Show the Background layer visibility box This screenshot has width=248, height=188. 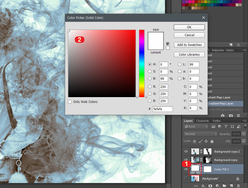186,178
